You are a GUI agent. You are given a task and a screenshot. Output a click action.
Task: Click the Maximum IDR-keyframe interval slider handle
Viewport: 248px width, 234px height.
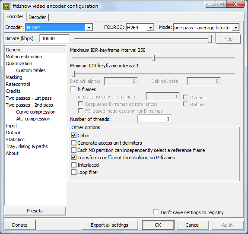point(153,58)
